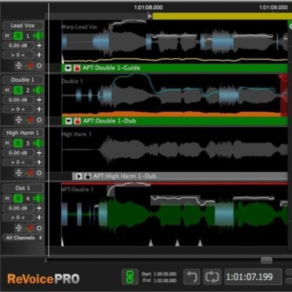Select the High Harm 1 waveform region

(175, 150)
